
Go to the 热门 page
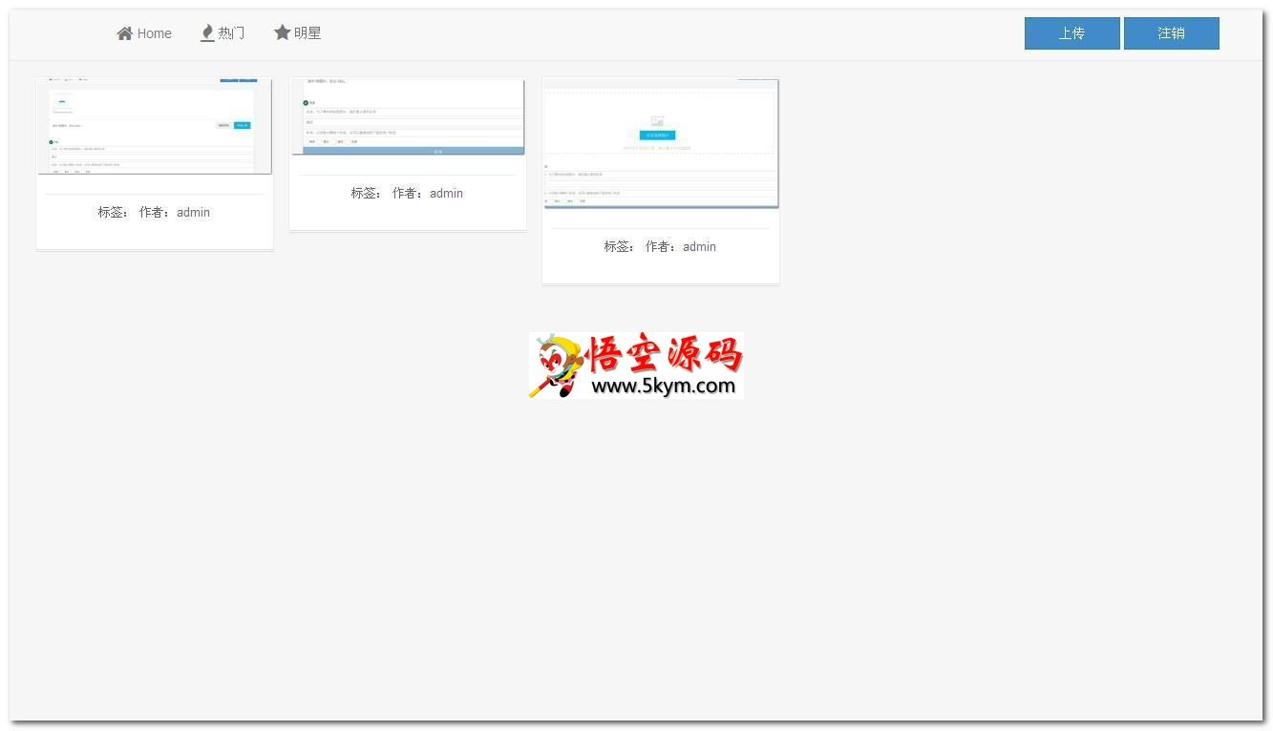[223, 32]
